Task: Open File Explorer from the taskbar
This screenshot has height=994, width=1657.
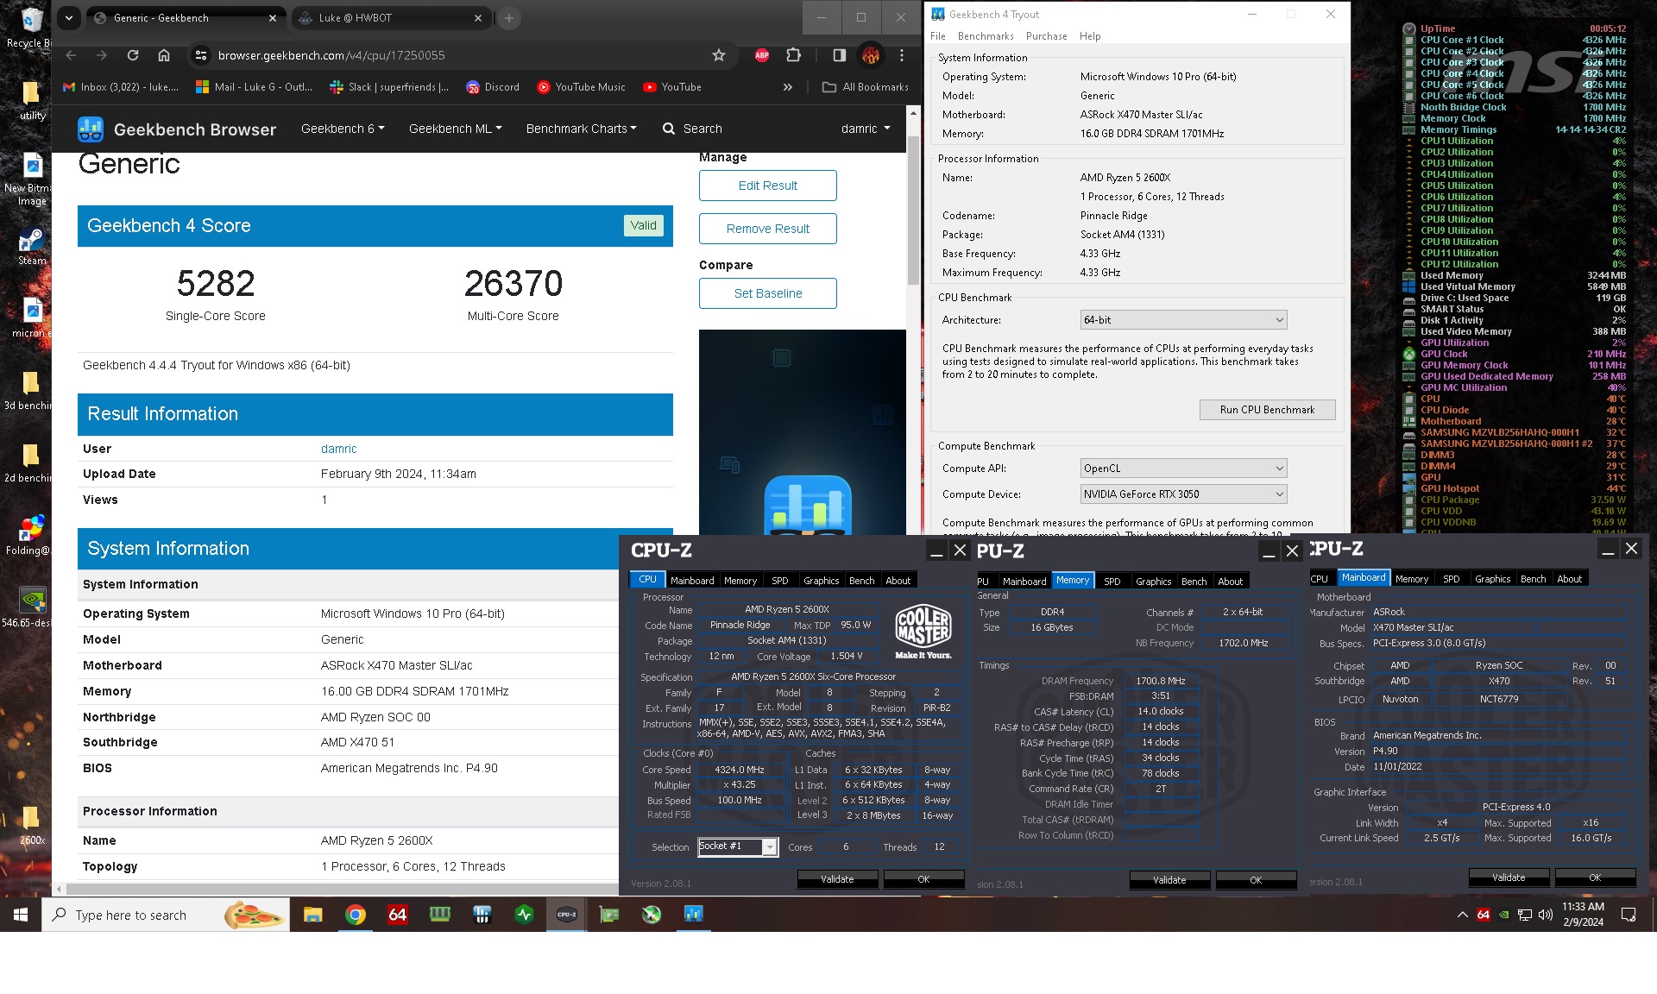Action: [312, 915]
